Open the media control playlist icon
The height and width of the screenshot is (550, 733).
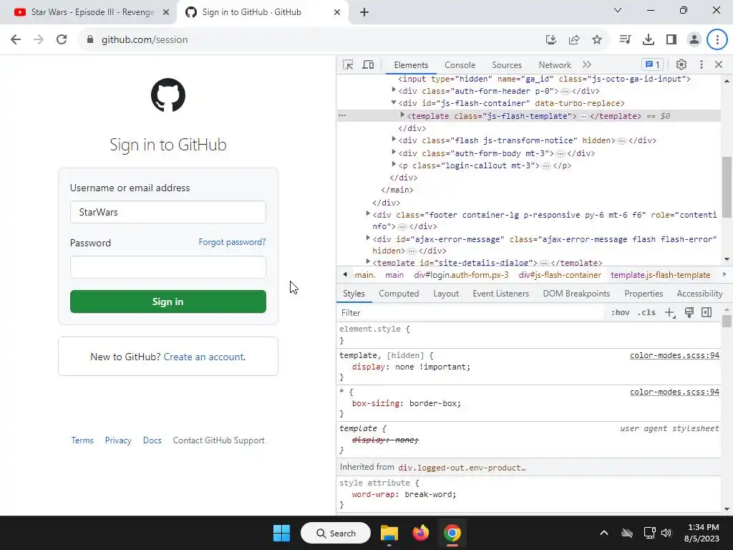coord(625,39)
